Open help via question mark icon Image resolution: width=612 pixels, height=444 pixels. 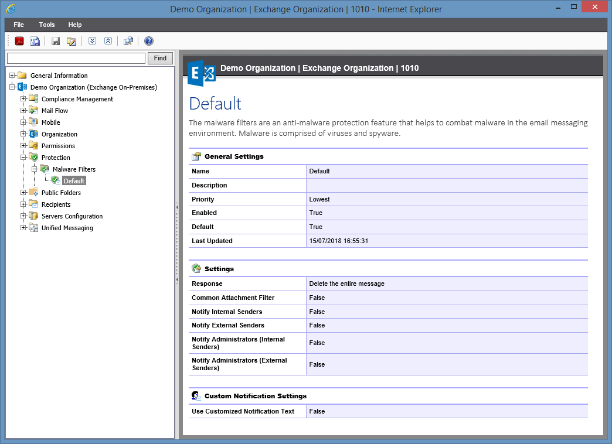click(x=149, y=41)
